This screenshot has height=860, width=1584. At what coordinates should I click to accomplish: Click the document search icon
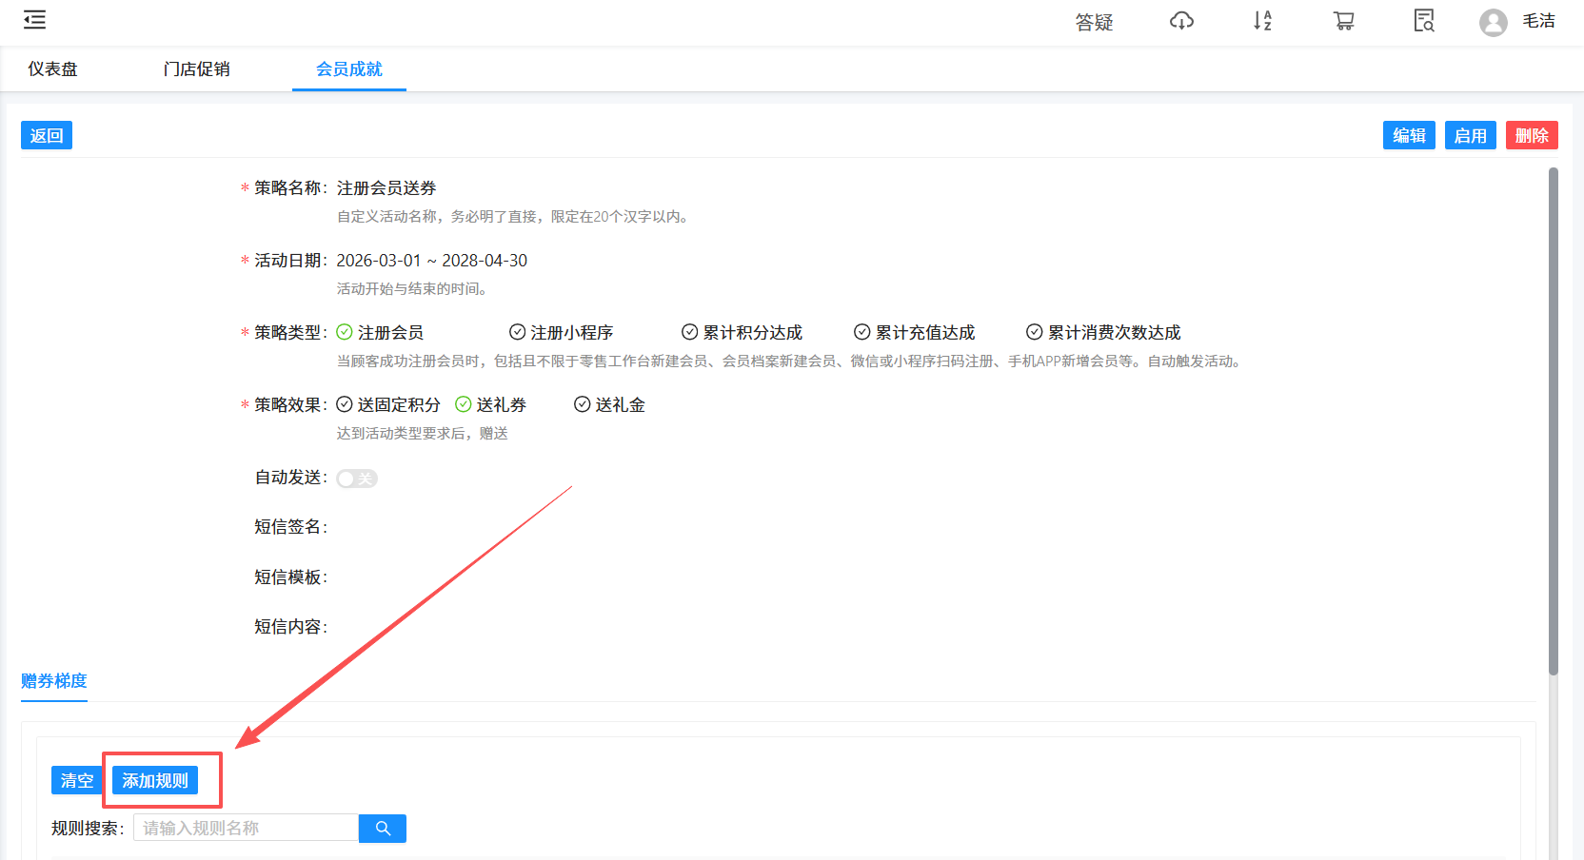1422,20
